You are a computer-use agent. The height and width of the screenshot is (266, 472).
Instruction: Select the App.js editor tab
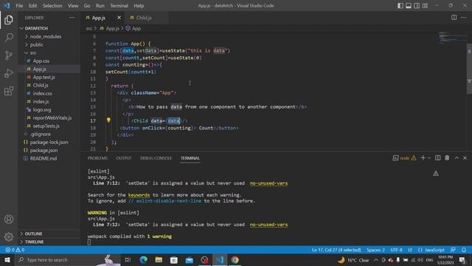tap(98, 18)
